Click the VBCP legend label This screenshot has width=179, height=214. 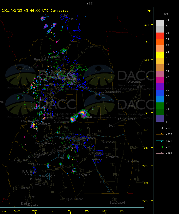(x=169, y=128)
